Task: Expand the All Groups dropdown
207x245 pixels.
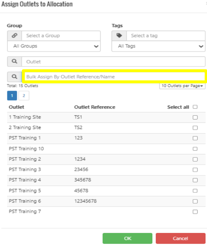Action: coord(54,46)
